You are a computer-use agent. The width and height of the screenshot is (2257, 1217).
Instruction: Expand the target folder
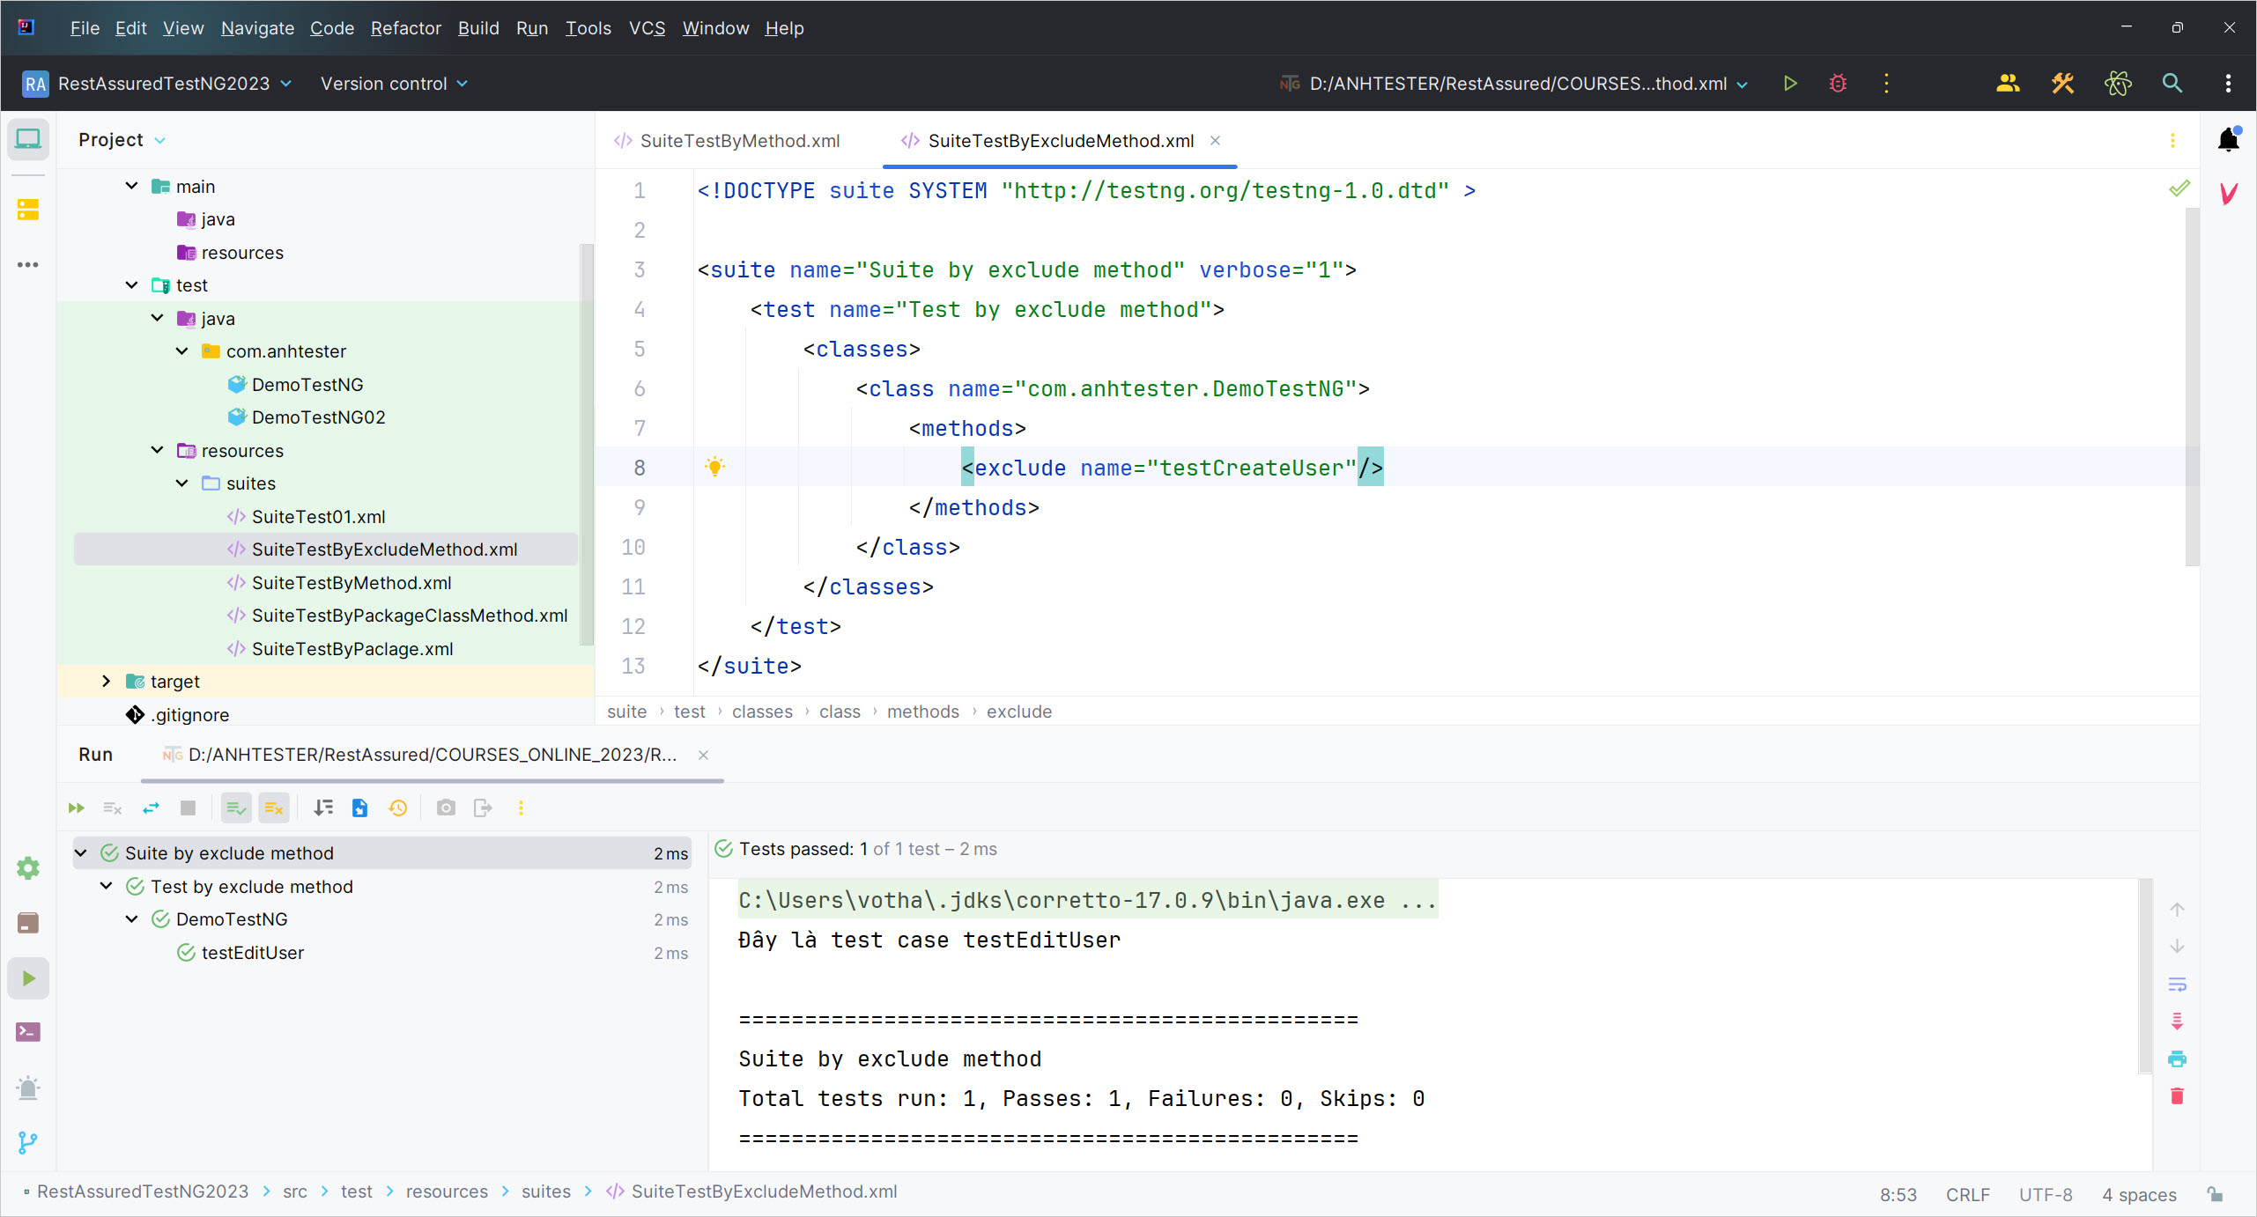[106, 681]
